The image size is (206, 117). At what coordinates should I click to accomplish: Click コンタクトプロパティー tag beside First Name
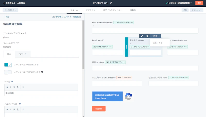click(x=124, y=23)
